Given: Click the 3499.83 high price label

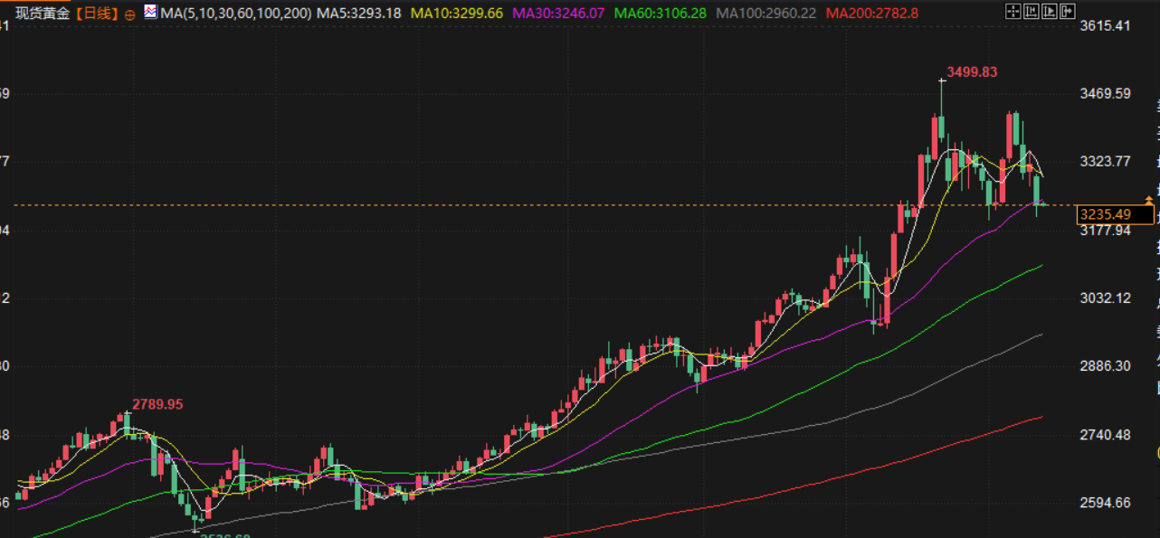Looking at the screenshot, I should point(972,72).
